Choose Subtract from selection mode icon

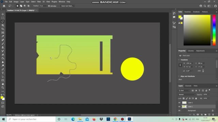coord(25,6)
